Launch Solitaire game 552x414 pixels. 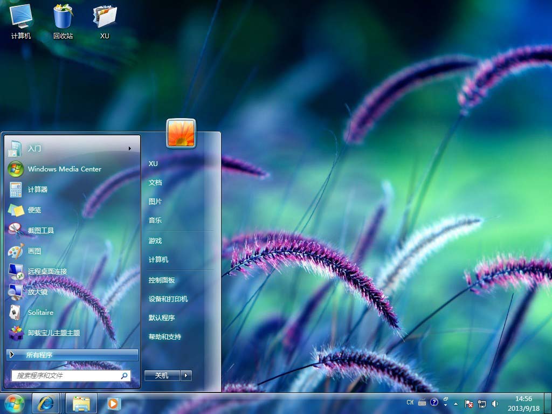click(40, 312)
